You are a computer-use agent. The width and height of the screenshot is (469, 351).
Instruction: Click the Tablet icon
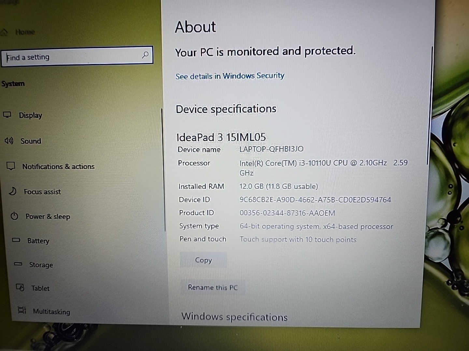point(20,288)
